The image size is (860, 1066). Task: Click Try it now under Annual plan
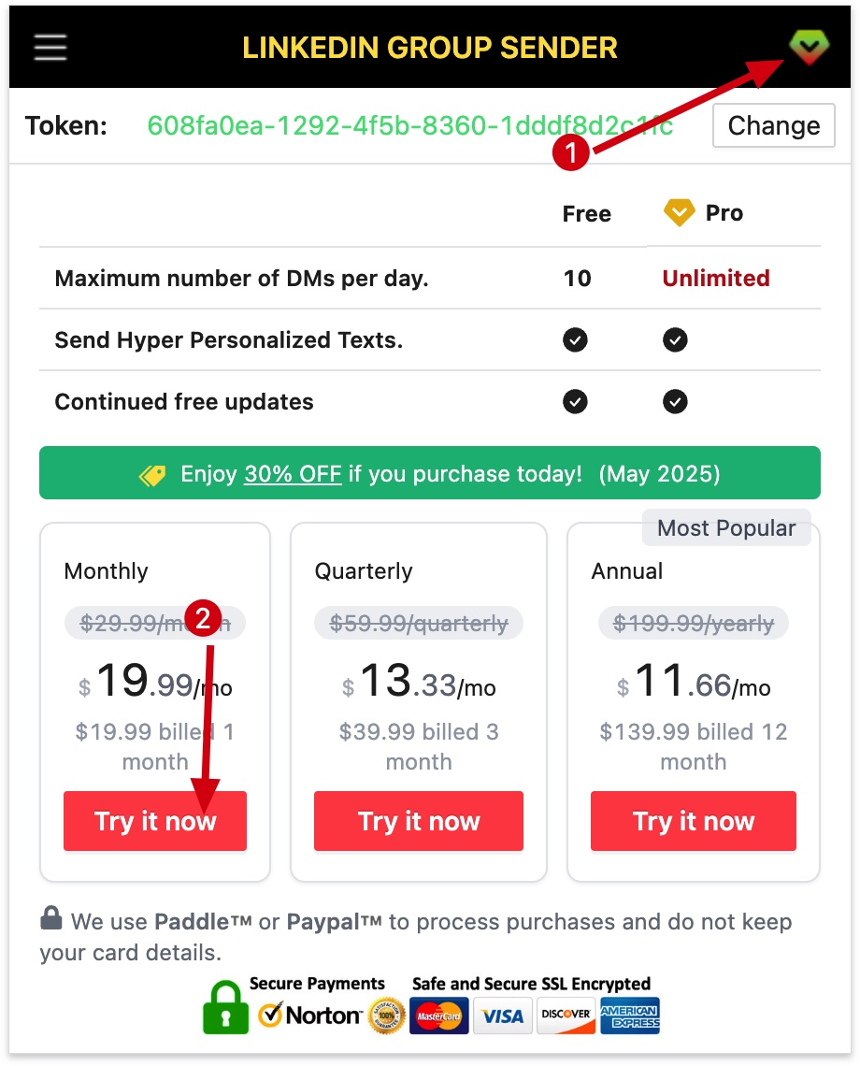click(x=694, y=821)
